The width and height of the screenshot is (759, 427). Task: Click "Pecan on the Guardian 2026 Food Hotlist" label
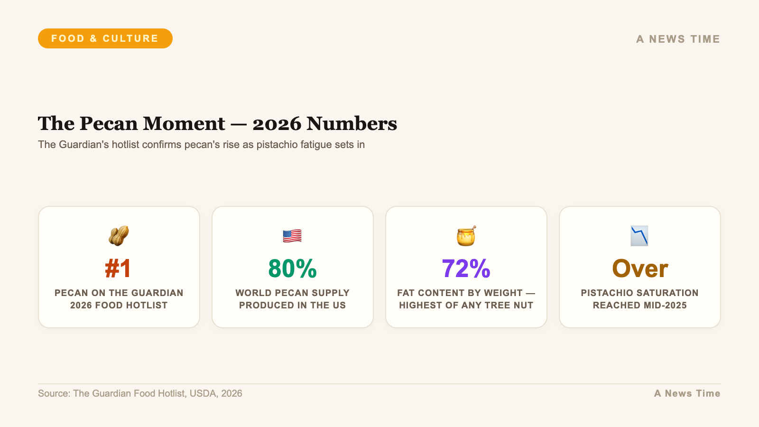pyautogui.click(x=119, y=299)
